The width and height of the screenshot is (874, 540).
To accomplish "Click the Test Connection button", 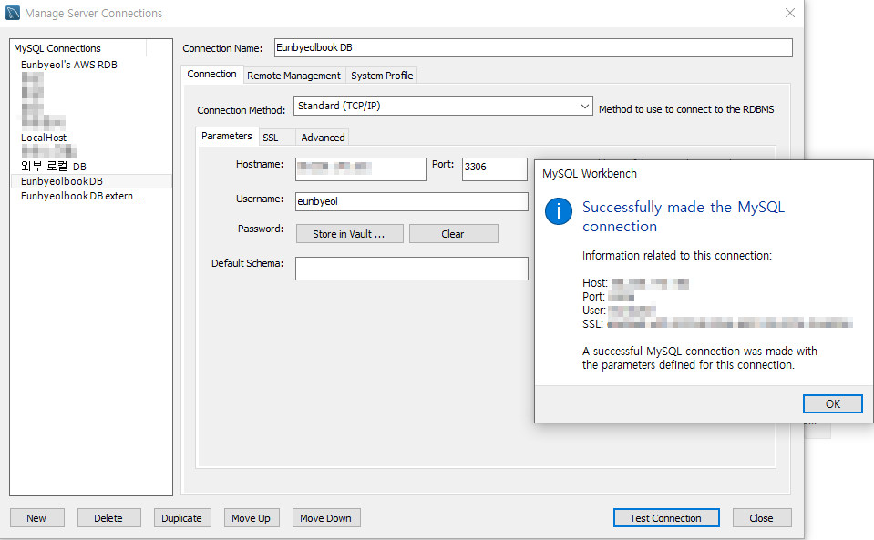I will (x=666, y=518).
